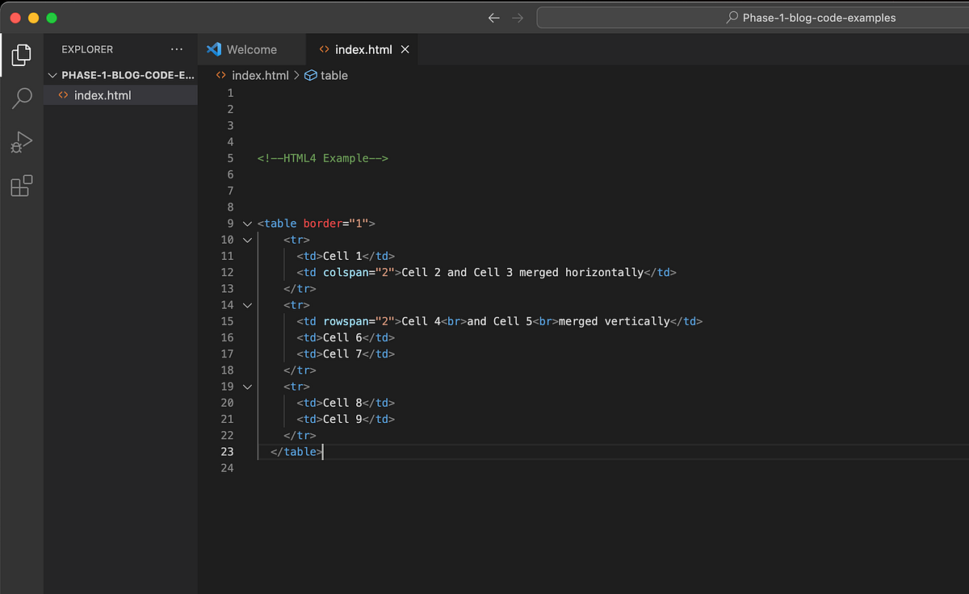This screenshot has width=969, height=594.
Task: Click the Extensions icon
Action: point(21,186)
